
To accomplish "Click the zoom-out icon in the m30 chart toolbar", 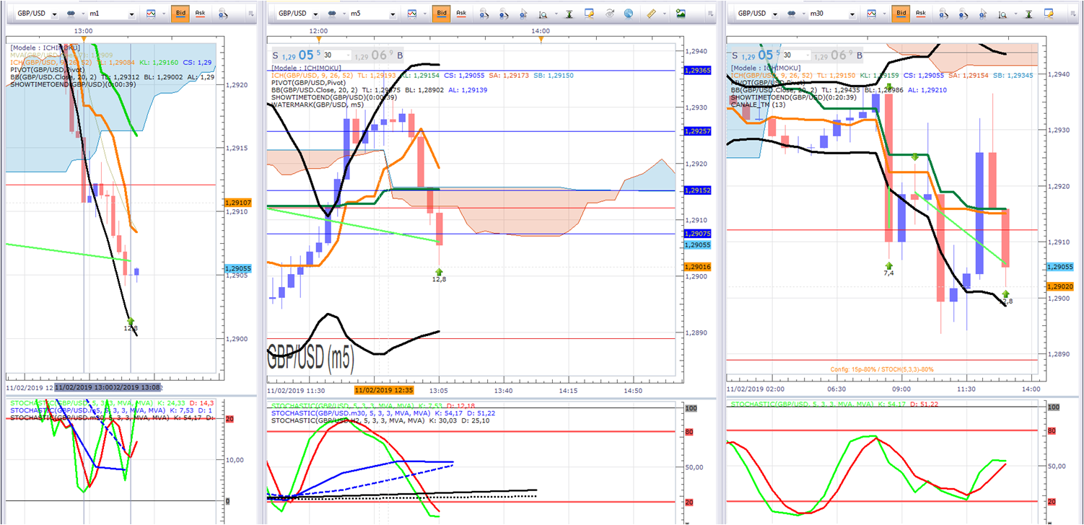I will pos(962,14).
